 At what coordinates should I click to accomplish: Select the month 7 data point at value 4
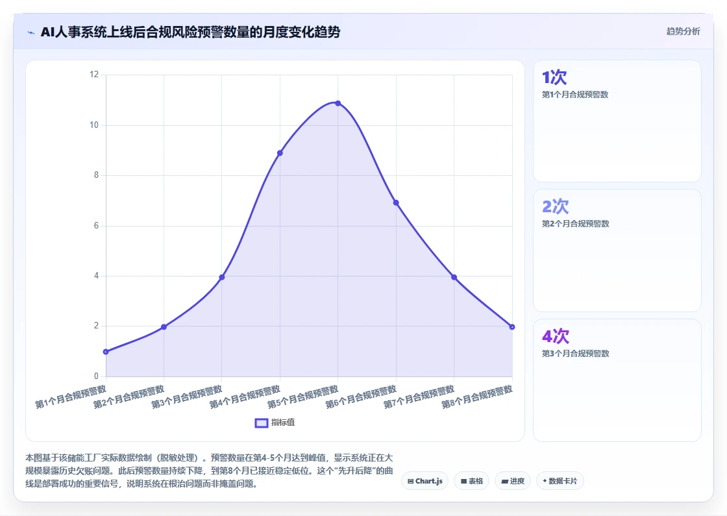(x=454, y=277)
